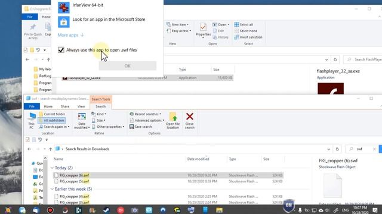The height and width of the screenshot is (214, 382).
Task: Open Easy access dropdown
Action: click(178, 31)
